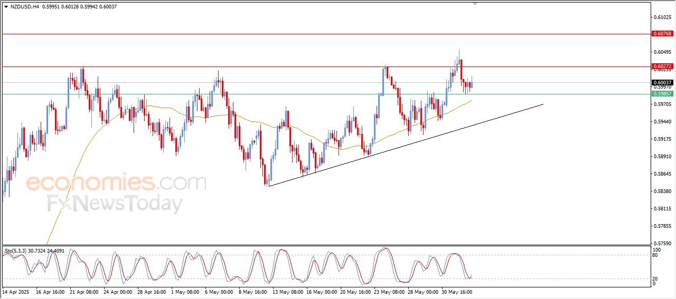Click the 21 Apr 08:00 time label
The width and height of the screenshot is (676, 299).
click(84, 291)
